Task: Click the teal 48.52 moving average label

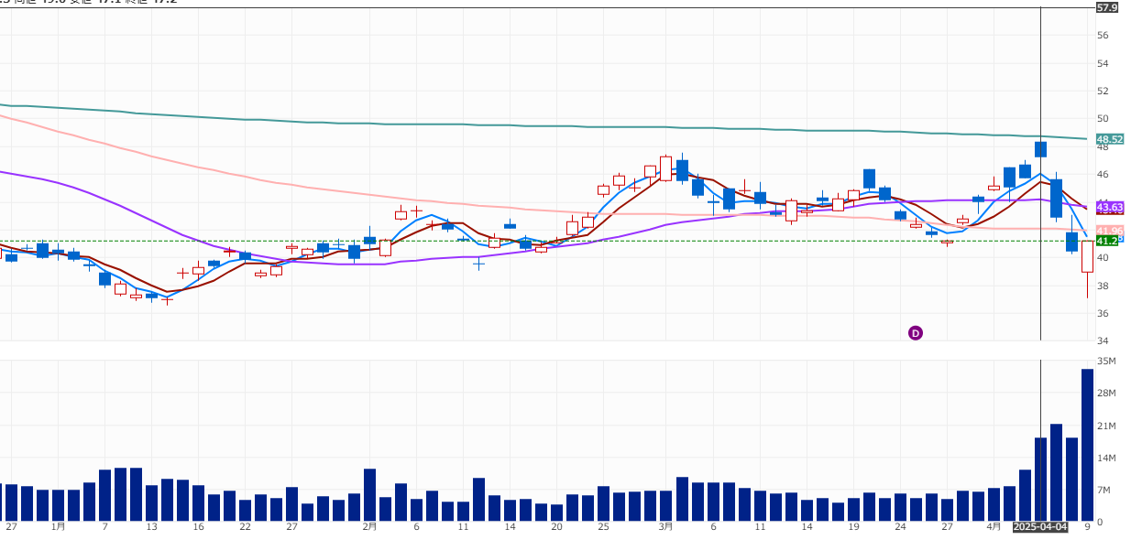Action: pyautogui.click(x=1109, y=139)
